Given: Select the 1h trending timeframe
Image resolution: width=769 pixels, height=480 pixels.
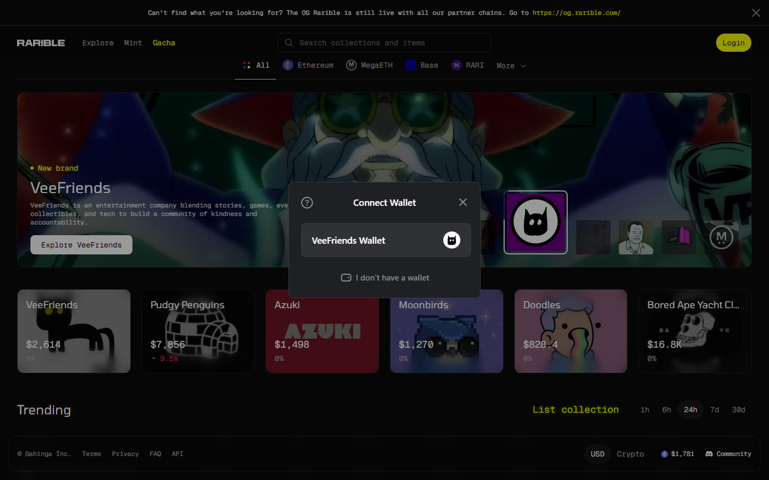Looking at the screenshot, I should [645, 410].
